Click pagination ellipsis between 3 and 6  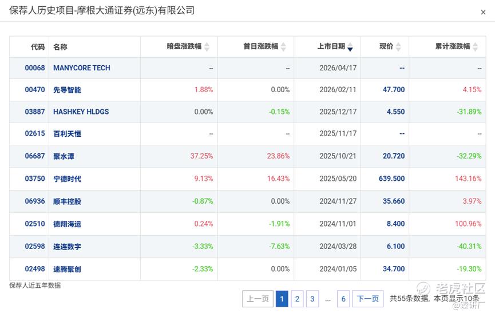pos(328,299)
